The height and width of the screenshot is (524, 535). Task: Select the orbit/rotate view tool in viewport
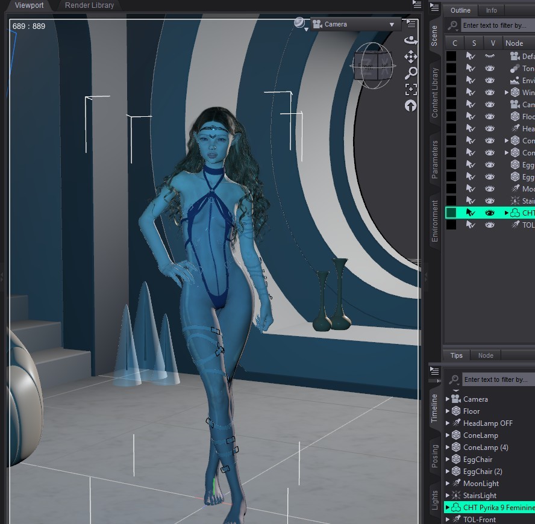coord(411,40)
